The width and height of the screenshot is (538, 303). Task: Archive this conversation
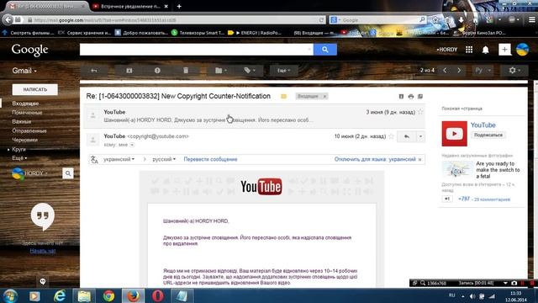click(x=129, y=71)
